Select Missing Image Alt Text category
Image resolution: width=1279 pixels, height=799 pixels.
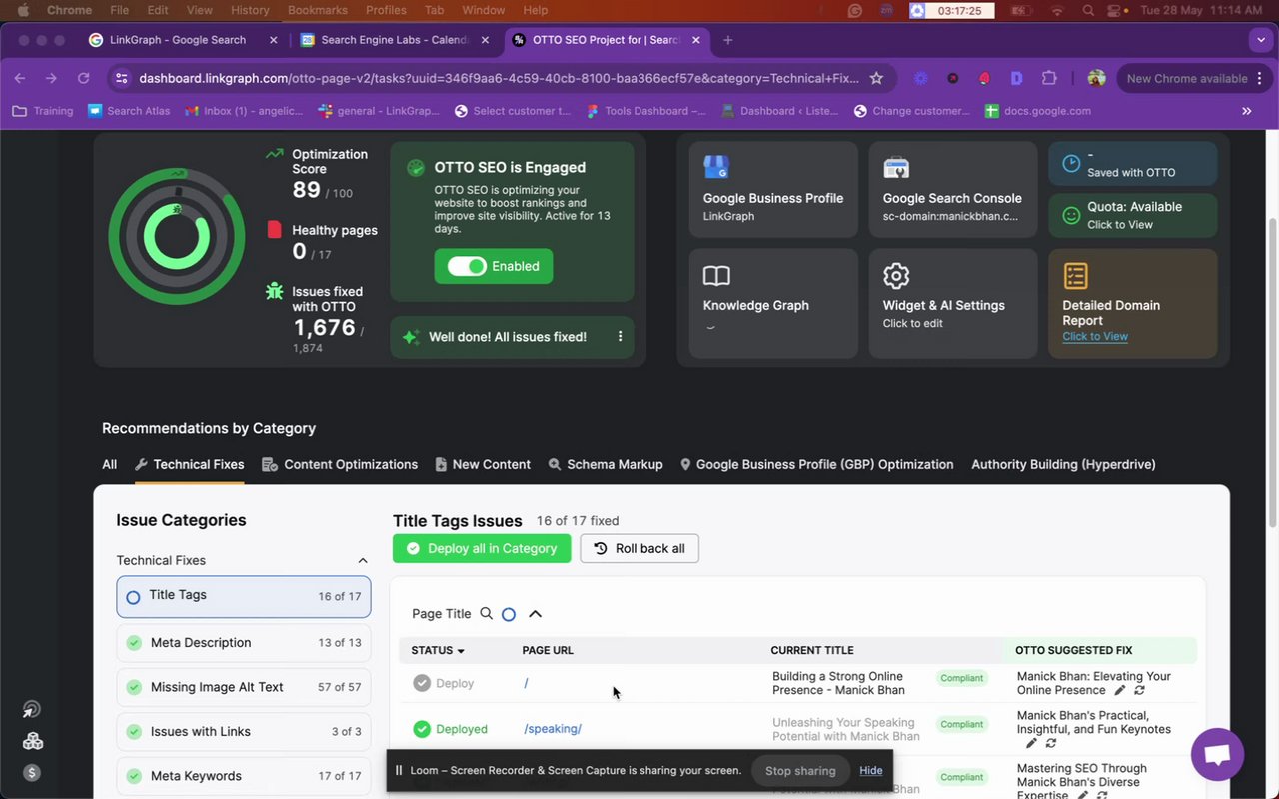pos(244,687)
